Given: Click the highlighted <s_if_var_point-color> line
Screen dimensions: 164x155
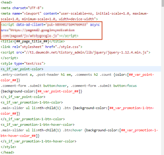Looking at the screenshot, I should 80,69.
